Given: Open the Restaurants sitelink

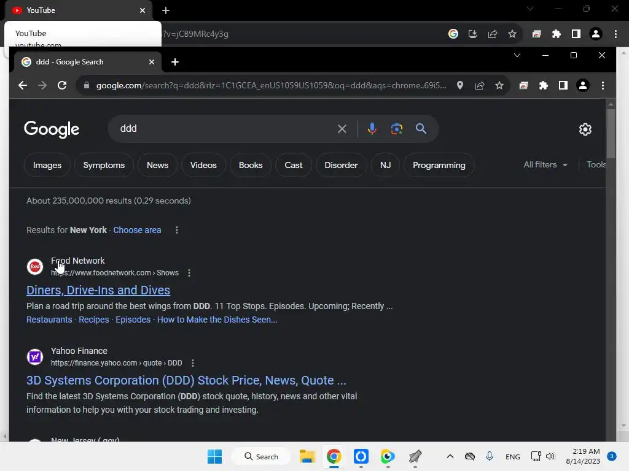Looking at the screenshot, I should 49,320.
